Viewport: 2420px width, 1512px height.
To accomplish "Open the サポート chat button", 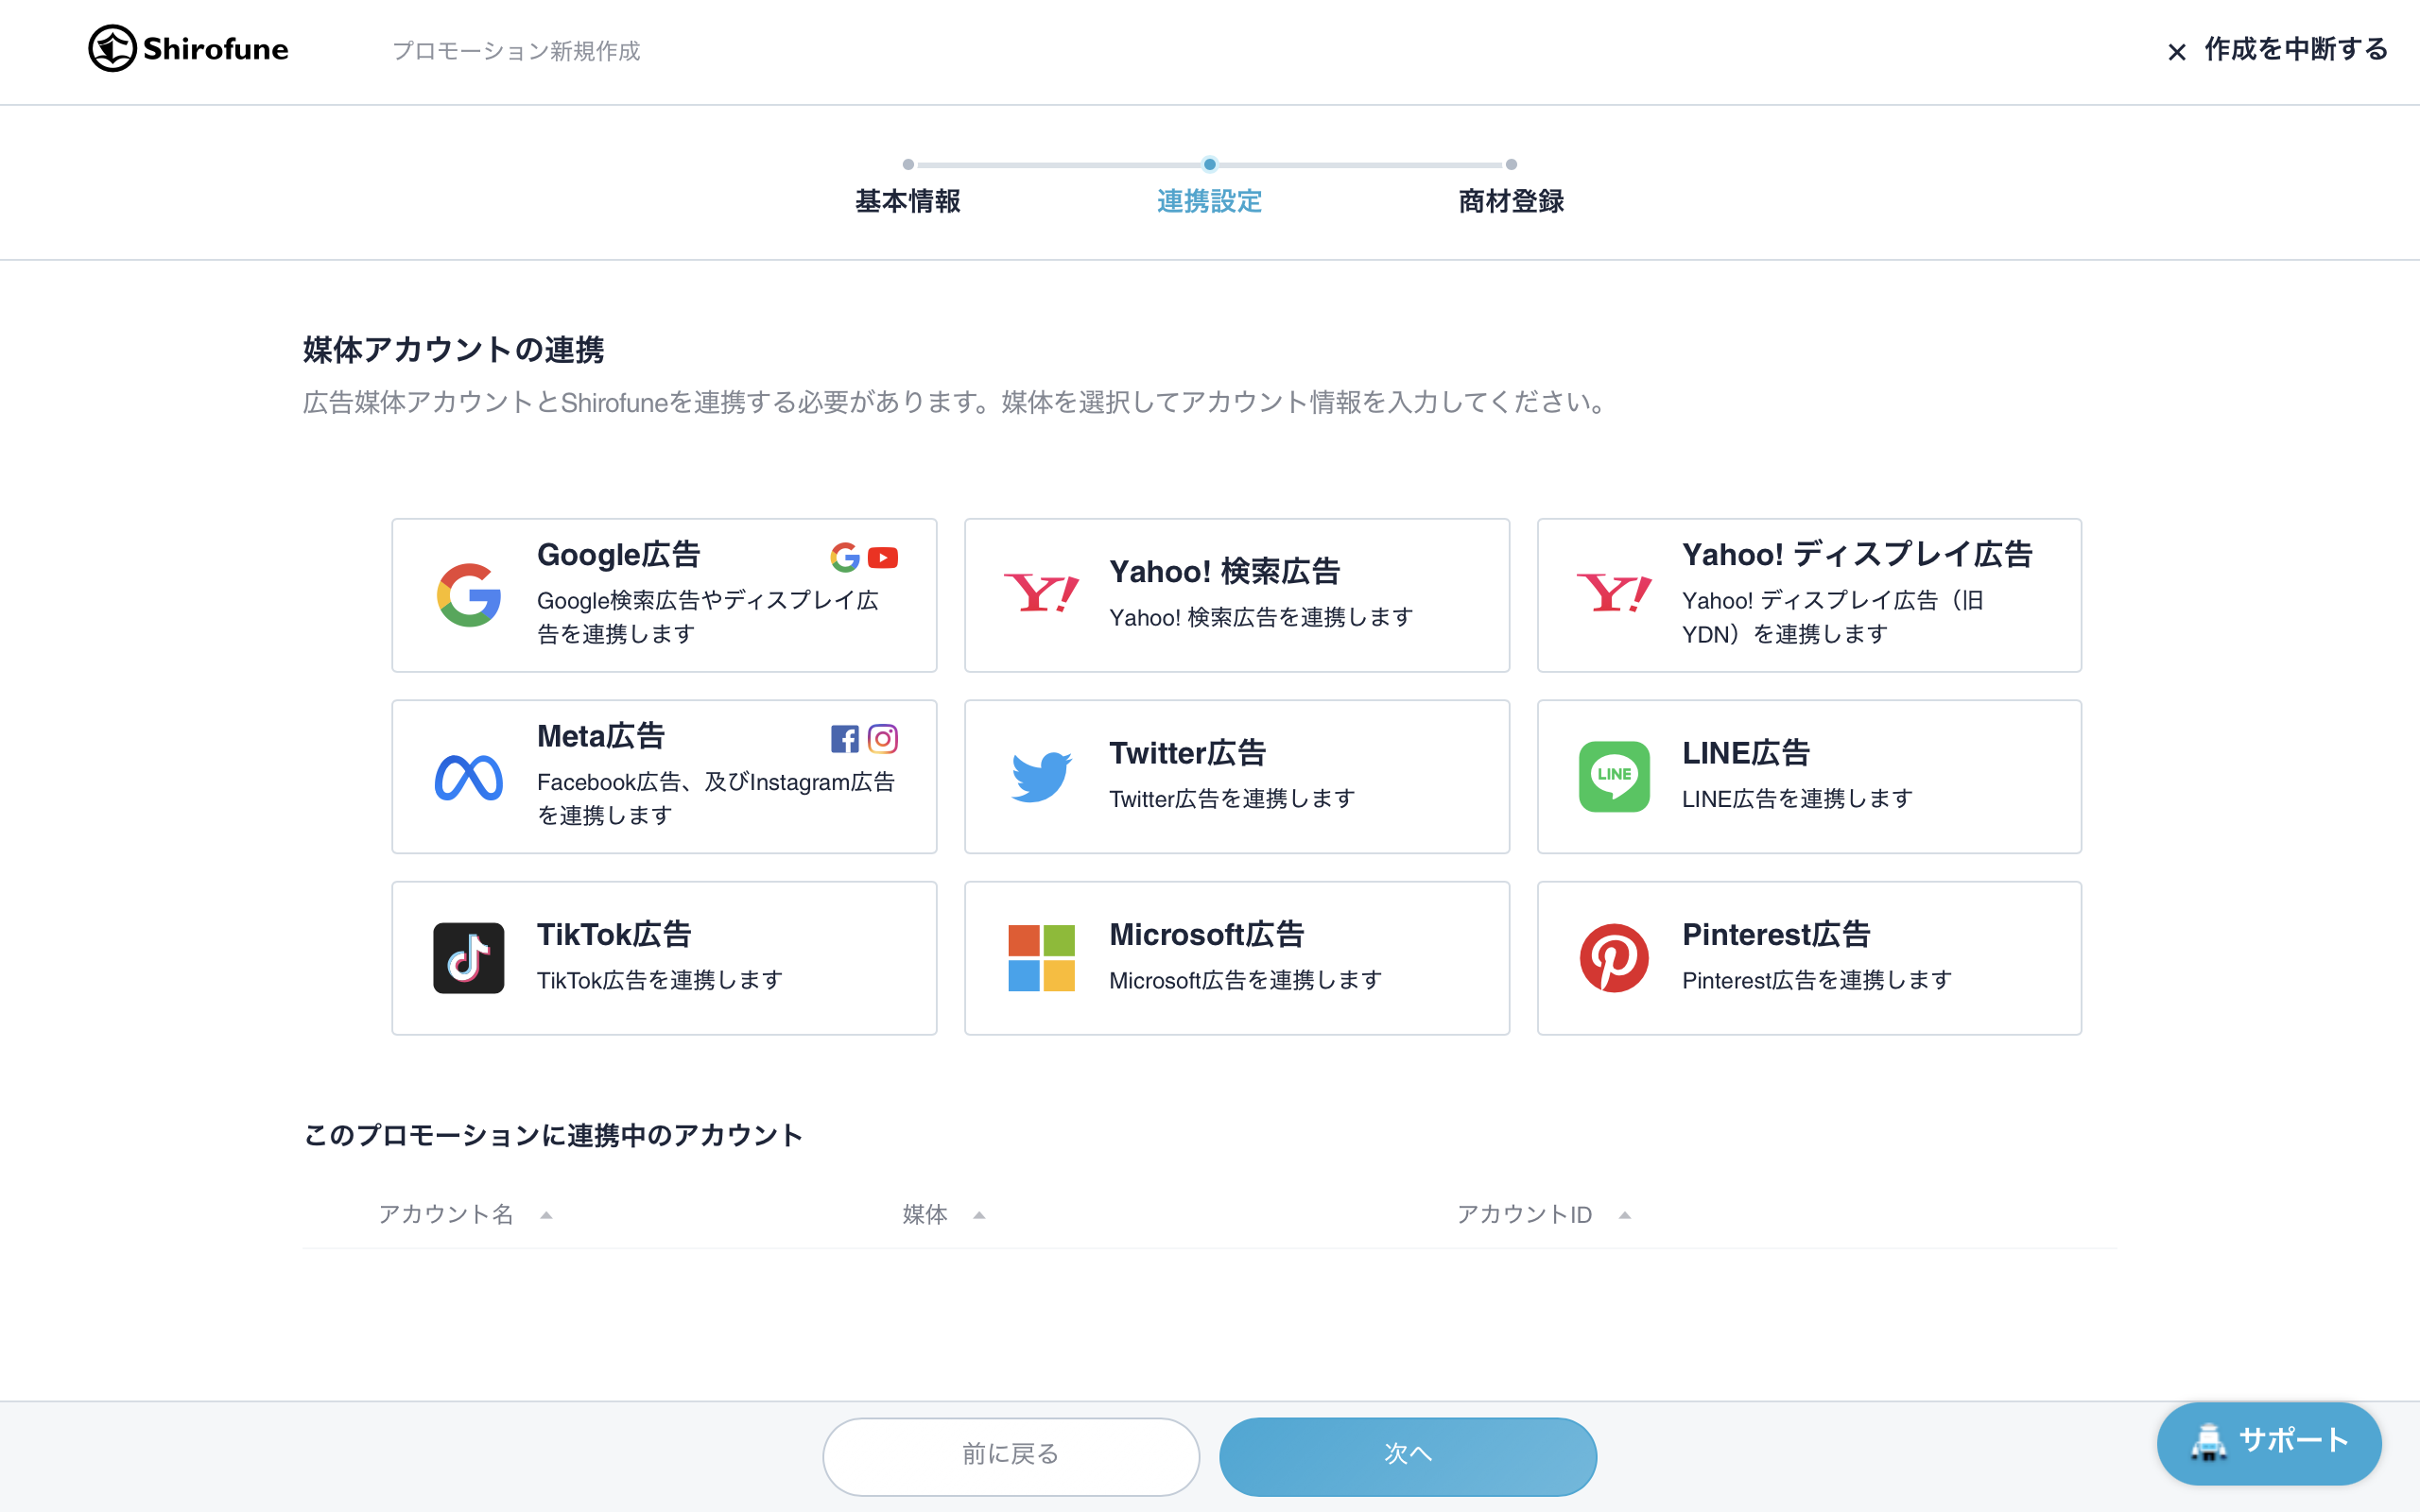I will coord(2269,1442).
